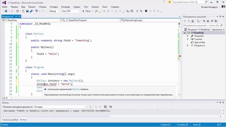Click the split-editor plus icon above scrollbar

point(179,24)
